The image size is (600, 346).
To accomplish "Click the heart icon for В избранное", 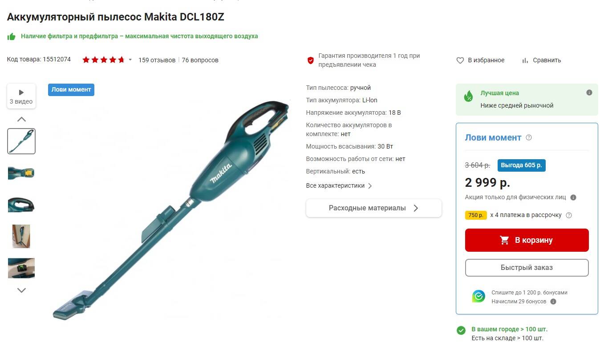I will pyautogui.click(x=460, y=60).
